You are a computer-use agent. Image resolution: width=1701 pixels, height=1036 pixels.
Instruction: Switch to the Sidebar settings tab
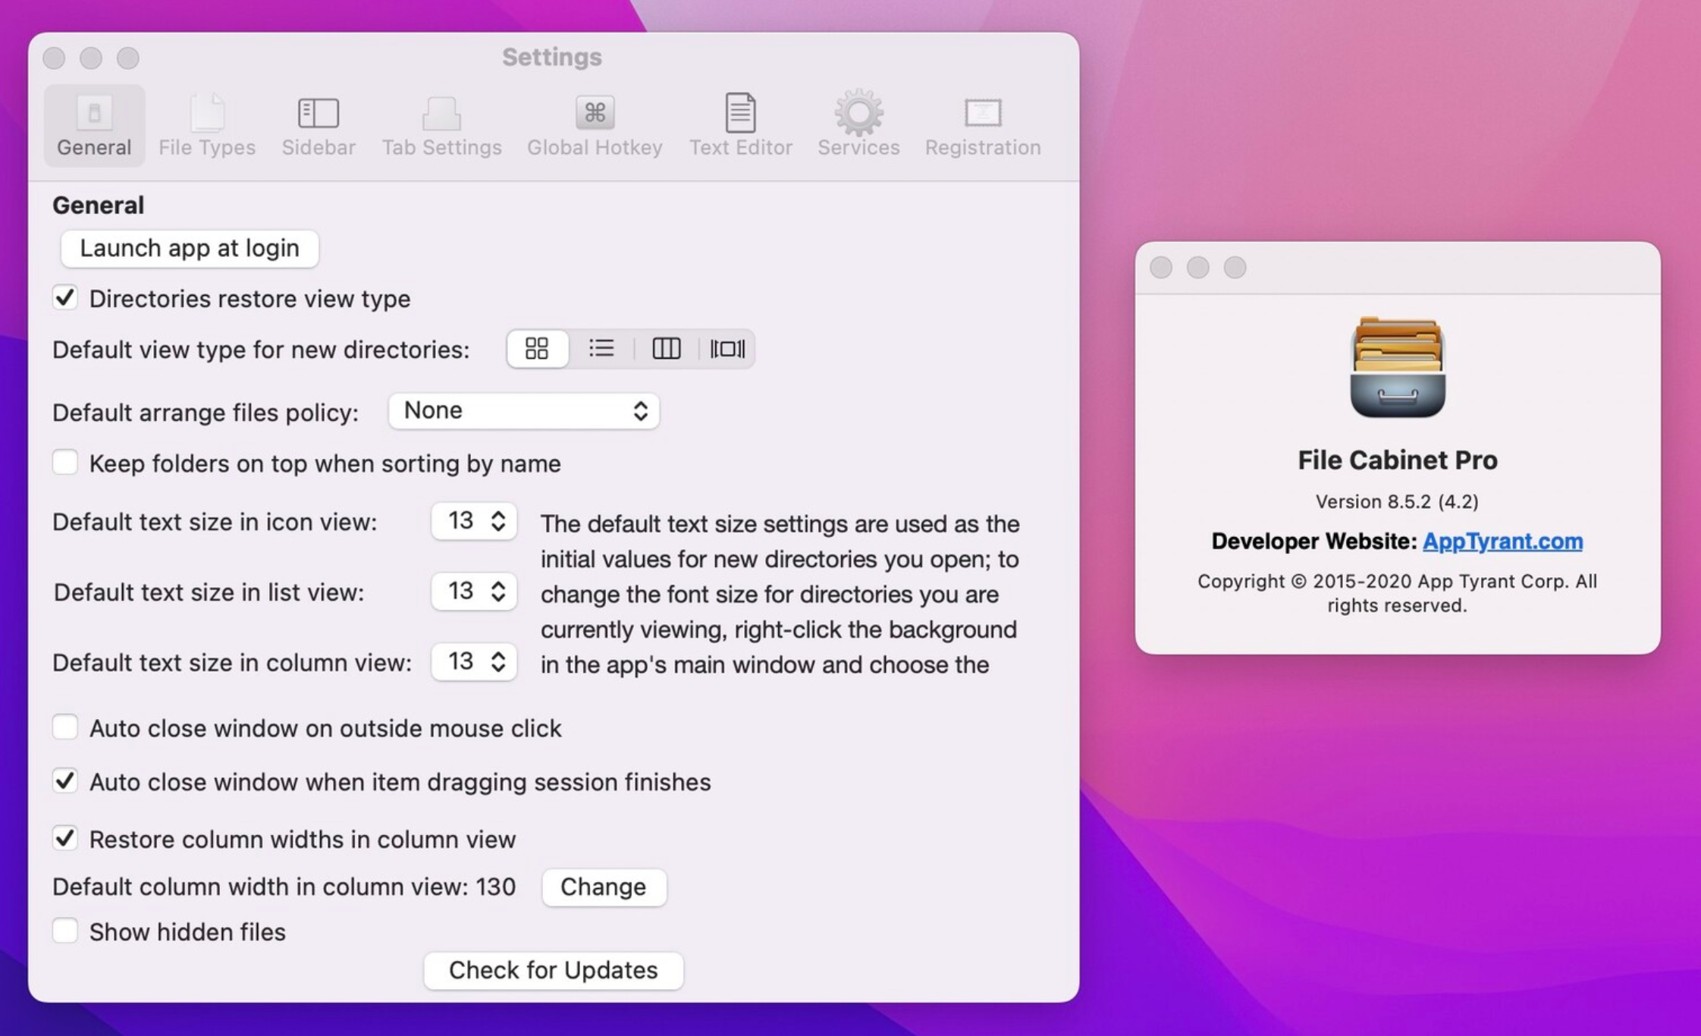click(x=319, y=126)
